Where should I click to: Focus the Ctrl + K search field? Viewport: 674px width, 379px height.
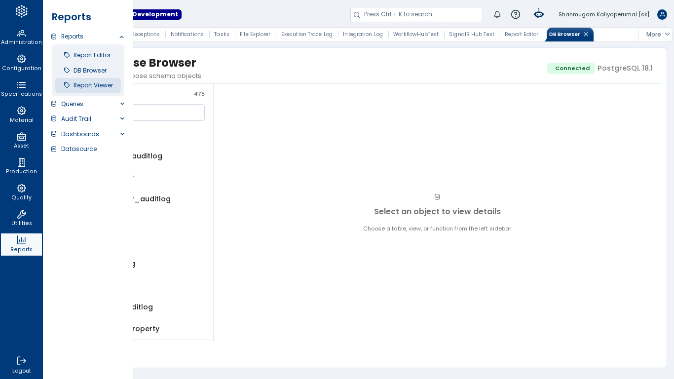[x=416, y=15]
